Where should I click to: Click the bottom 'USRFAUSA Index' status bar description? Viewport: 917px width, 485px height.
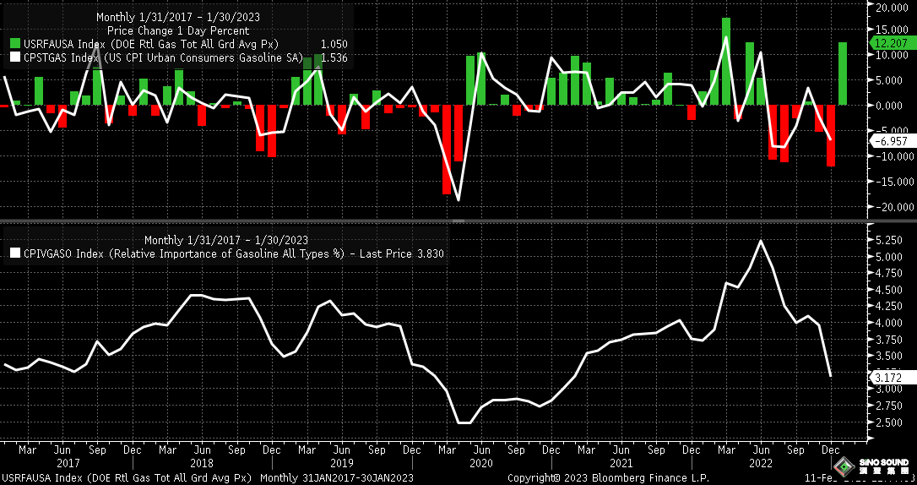(x=127, y=477)
